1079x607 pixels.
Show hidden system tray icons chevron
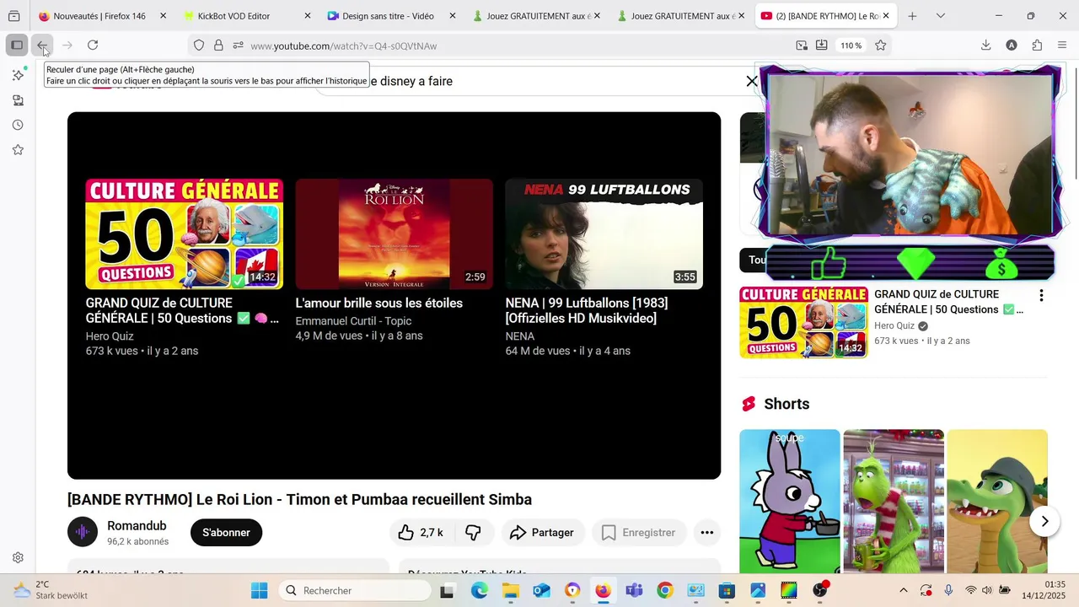pyautogui.click(x=904, y=590)
